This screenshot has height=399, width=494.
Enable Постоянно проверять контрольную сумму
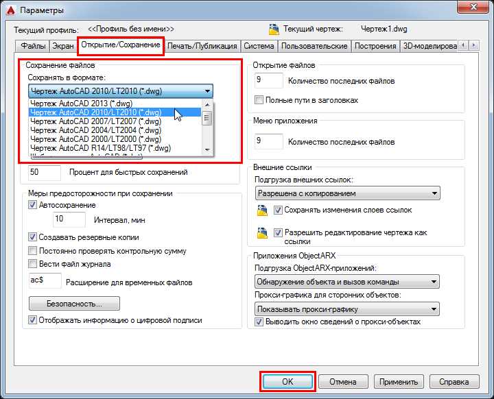pyautogui.click(x=32, y=251)
